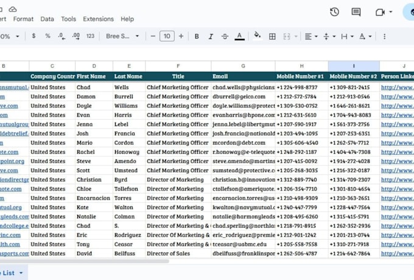Click the video meeting camera icon
414x280 pixels.
(380, 12)
